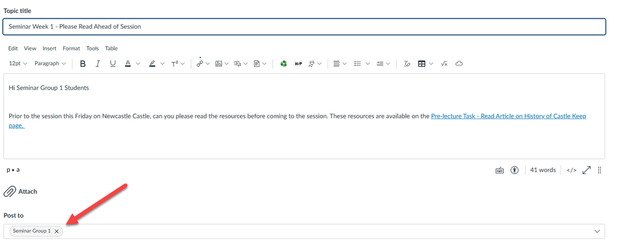Click the insert image icon

[219, 63]
